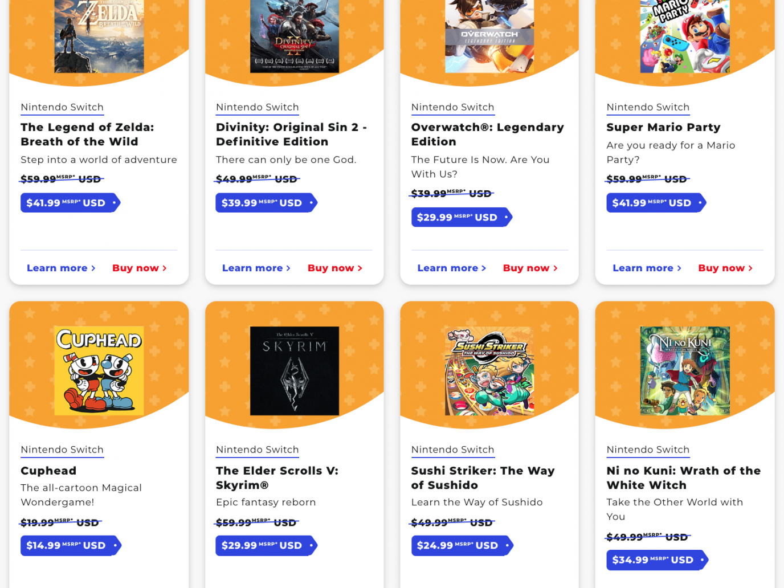Open the Overwatch Legendary Edition box art
Image resolution: width=784 pixels, height=588 pixels.
click(x=489, y=35)
